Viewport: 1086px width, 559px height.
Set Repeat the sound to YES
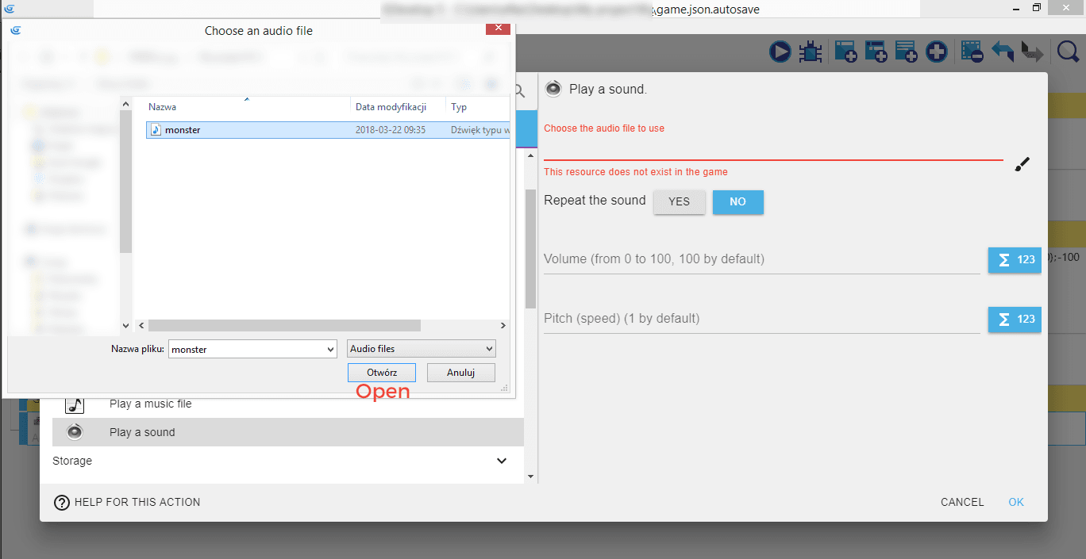(679, 202)
